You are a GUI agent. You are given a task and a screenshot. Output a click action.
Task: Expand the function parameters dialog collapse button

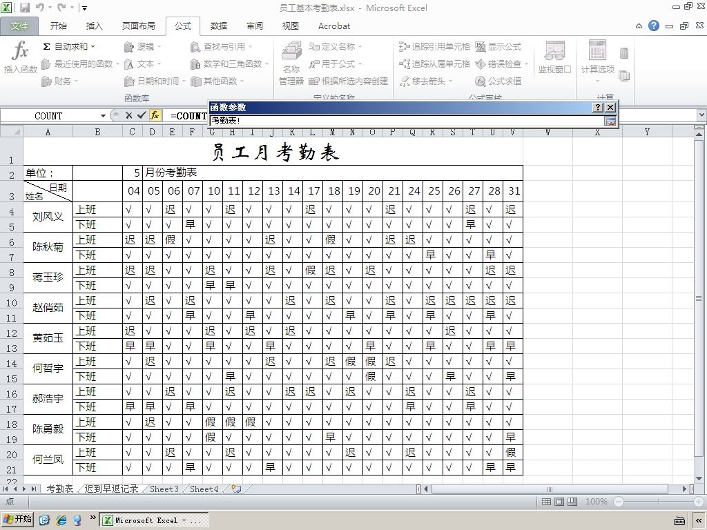[x=610, y=121]
